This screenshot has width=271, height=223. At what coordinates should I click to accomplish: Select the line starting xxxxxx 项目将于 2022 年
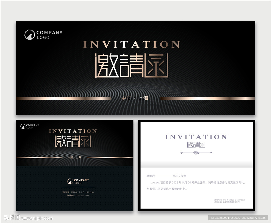[x=198, y=182]
